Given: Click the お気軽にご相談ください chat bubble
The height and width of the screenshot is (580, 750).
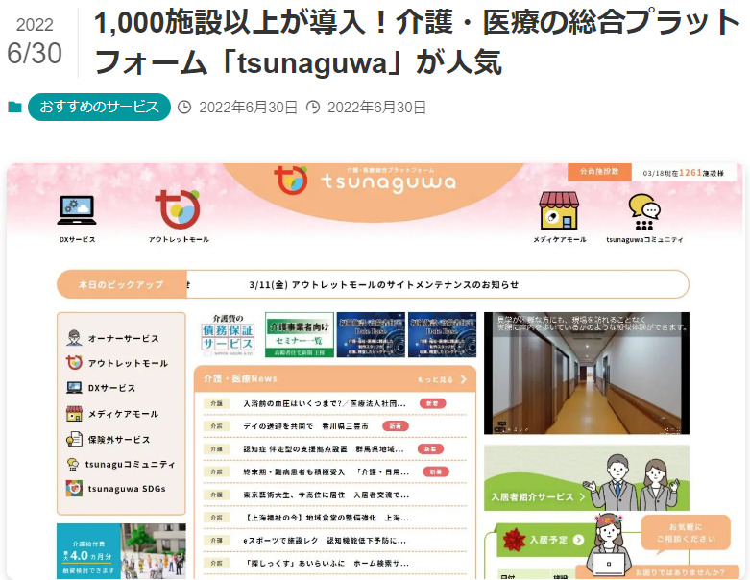Looking at the screenshot, I should 686,533.
